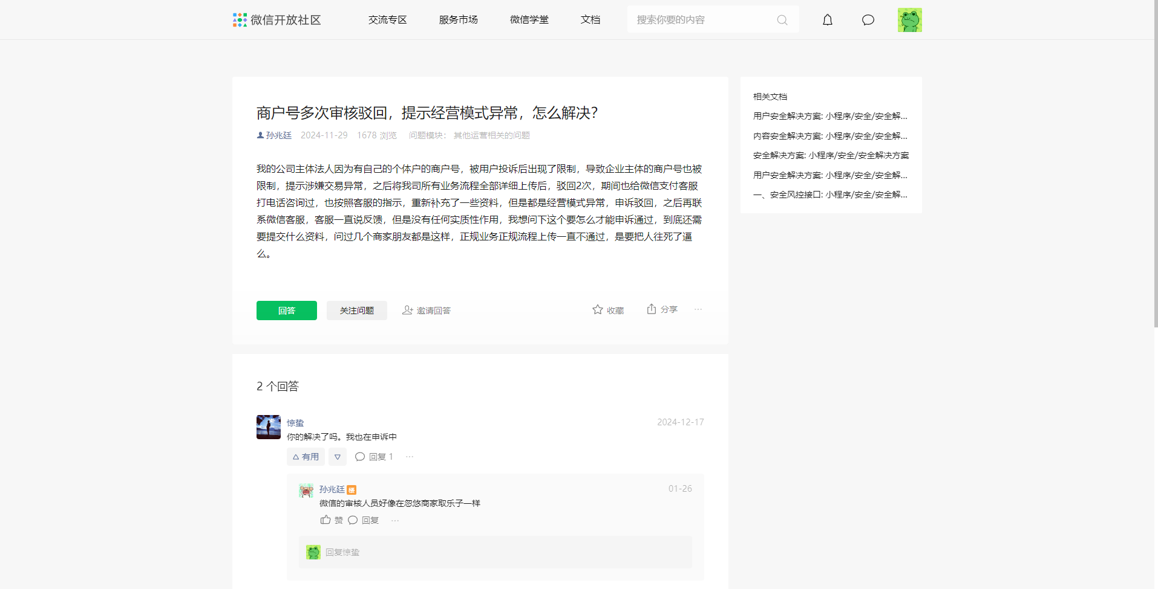Click the 分享 label
1158x589 pixels.
pos(669,309)
